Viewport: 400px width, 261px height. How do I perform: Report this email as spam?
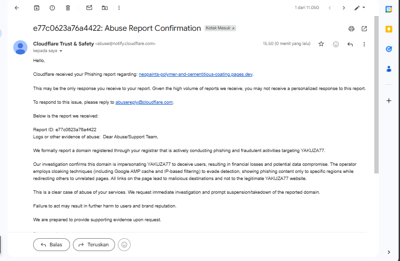(x=52, y=8)
